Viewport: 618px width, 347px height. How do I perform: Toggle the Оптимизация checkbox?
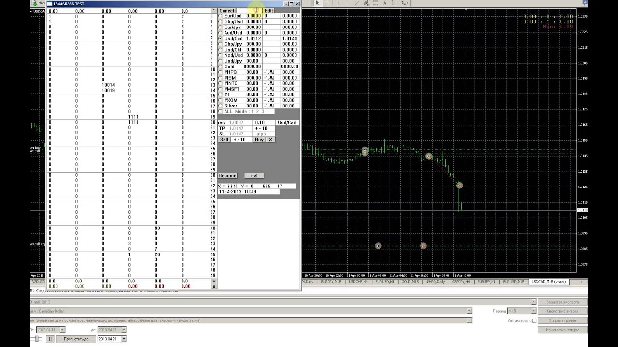[x=534, y=320]
